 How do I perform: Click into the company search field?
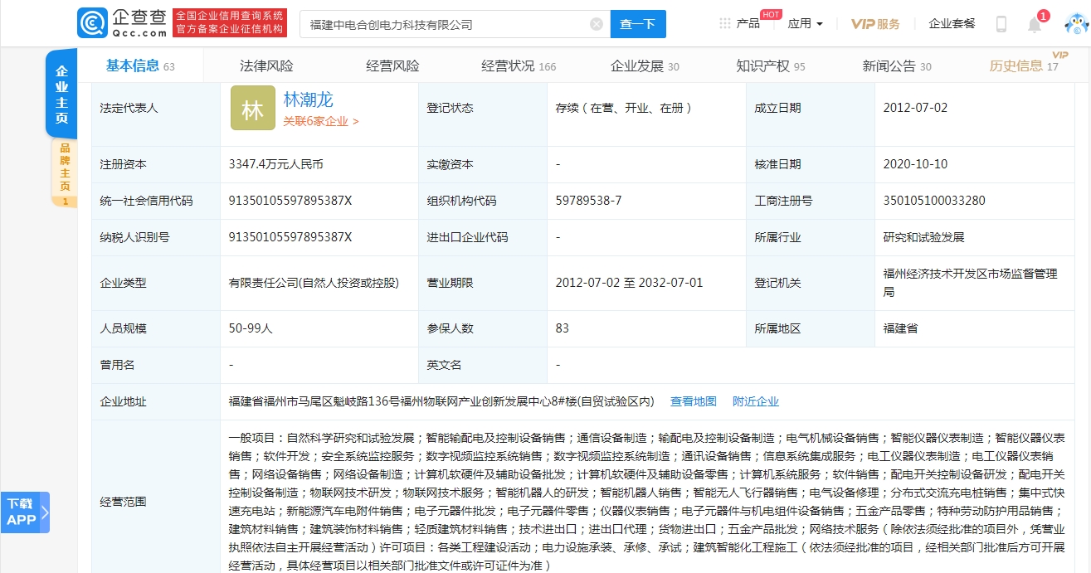[x=444, y=24]
